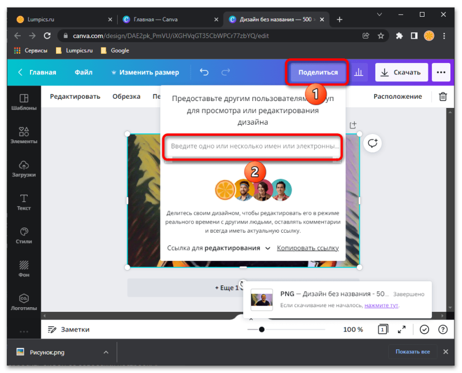This screenshot has width=462, height=373.
Task: Open the Templates (Шаблоны) sidebar panel
Action: point(24,102)
